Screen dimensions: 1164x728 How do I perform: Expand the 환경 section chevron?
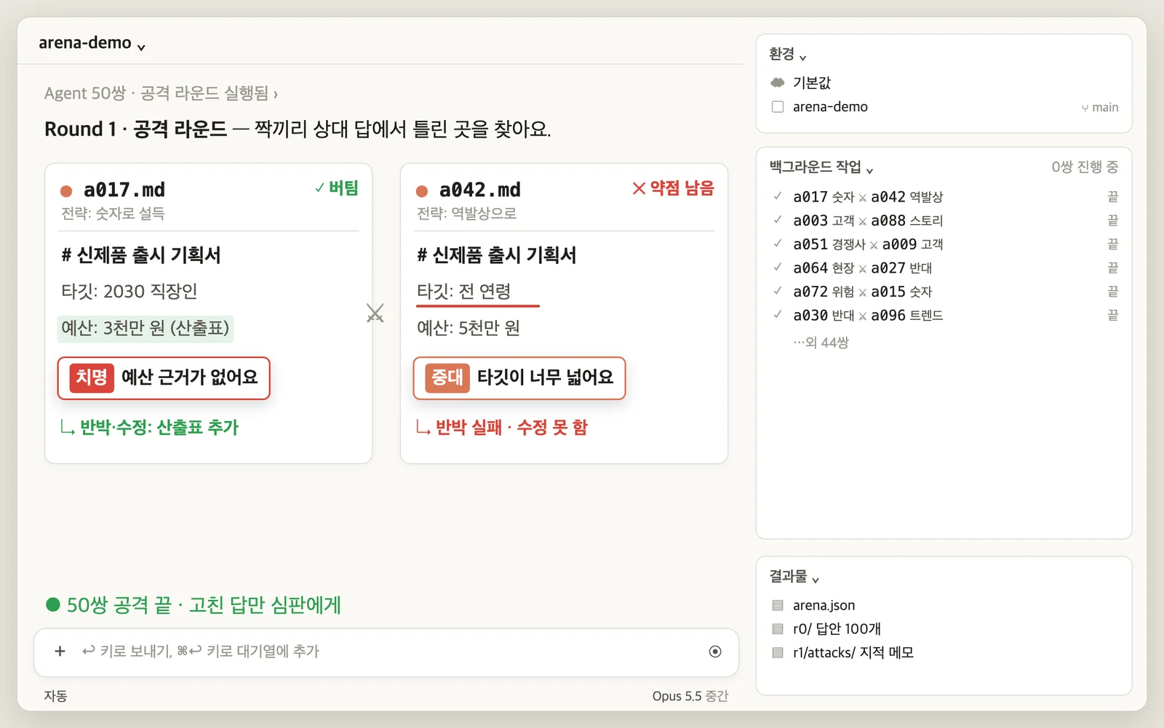pos(803,57)
